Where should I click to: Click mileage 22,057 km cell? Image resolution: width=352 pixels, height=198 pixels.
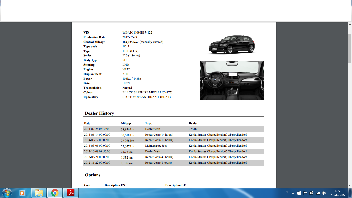(128, 146)
